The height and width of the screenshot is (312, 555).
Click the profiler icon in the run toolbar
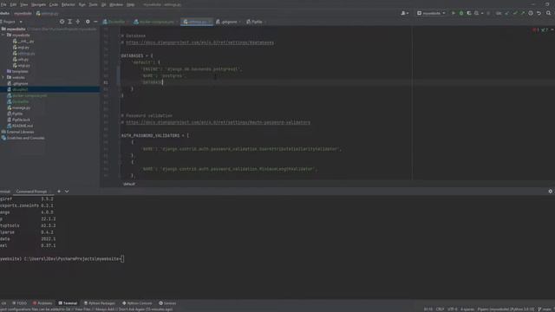coord(477,13)
